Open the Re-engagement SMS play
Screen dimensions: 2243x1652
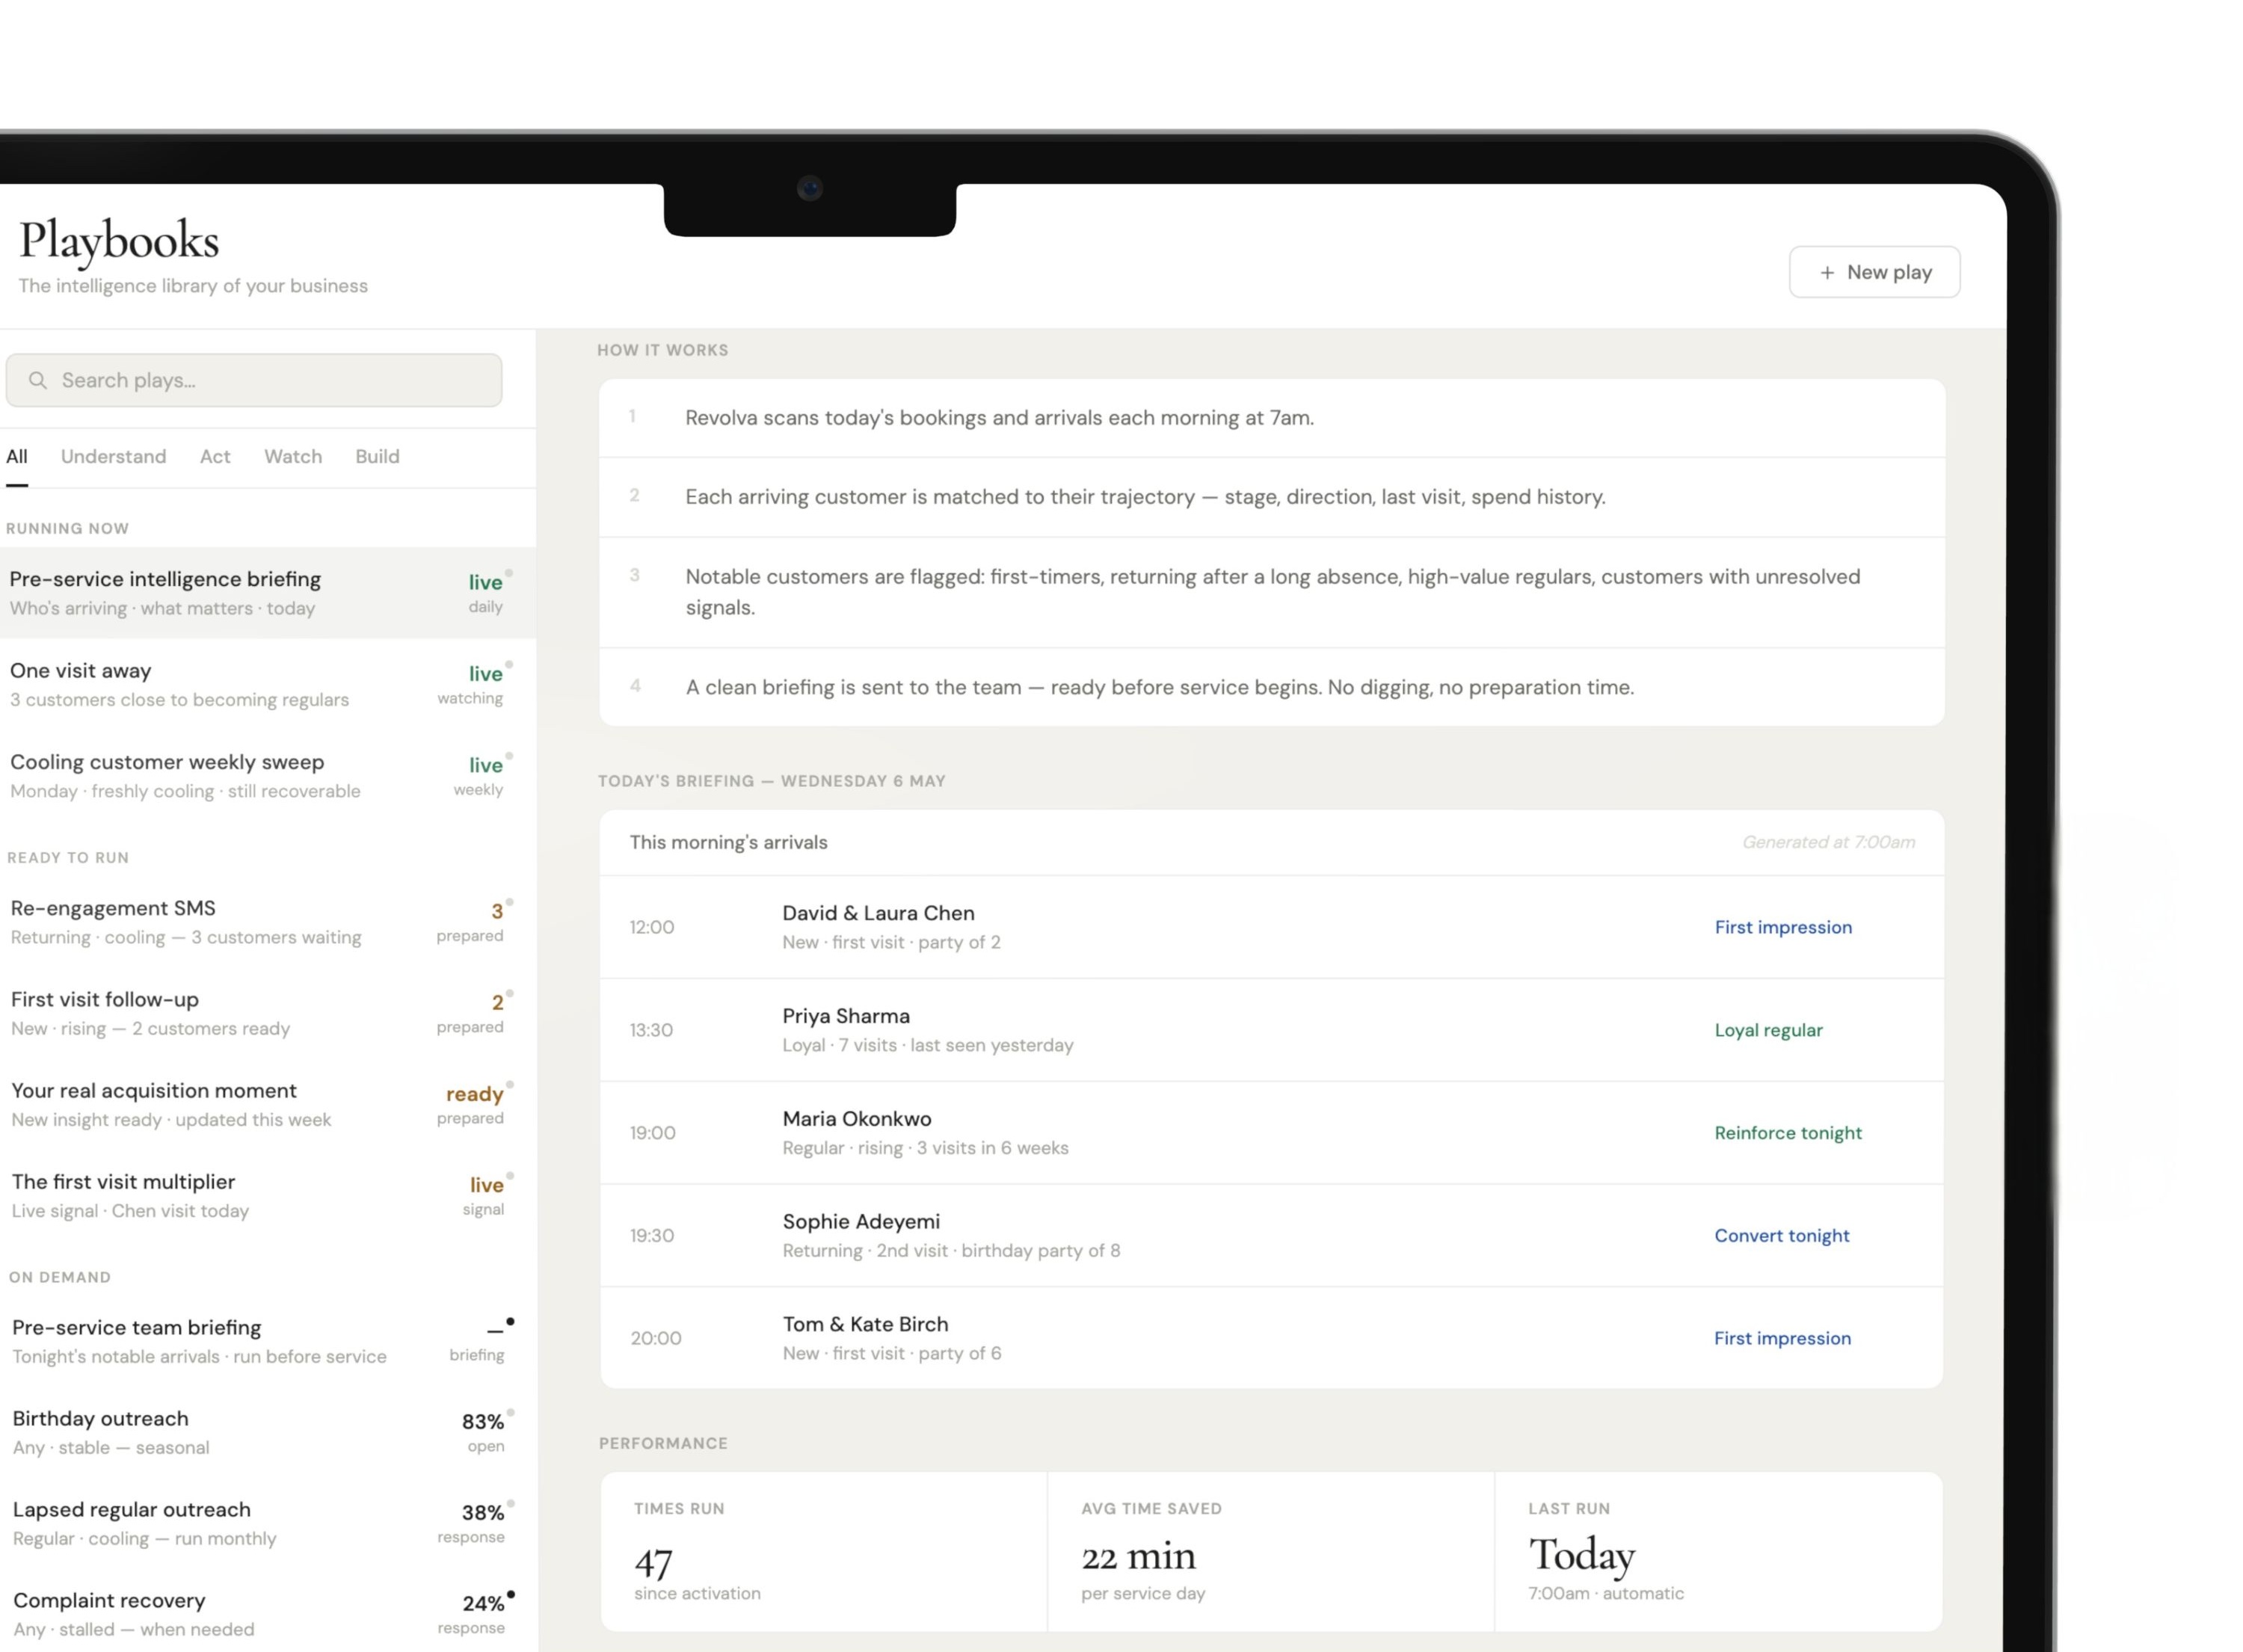(267, 921)
